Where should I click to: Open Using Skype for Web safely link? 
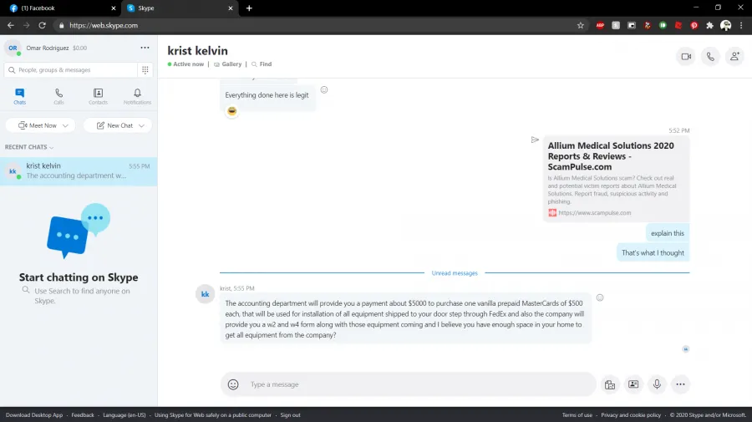[x=212, y=415]
